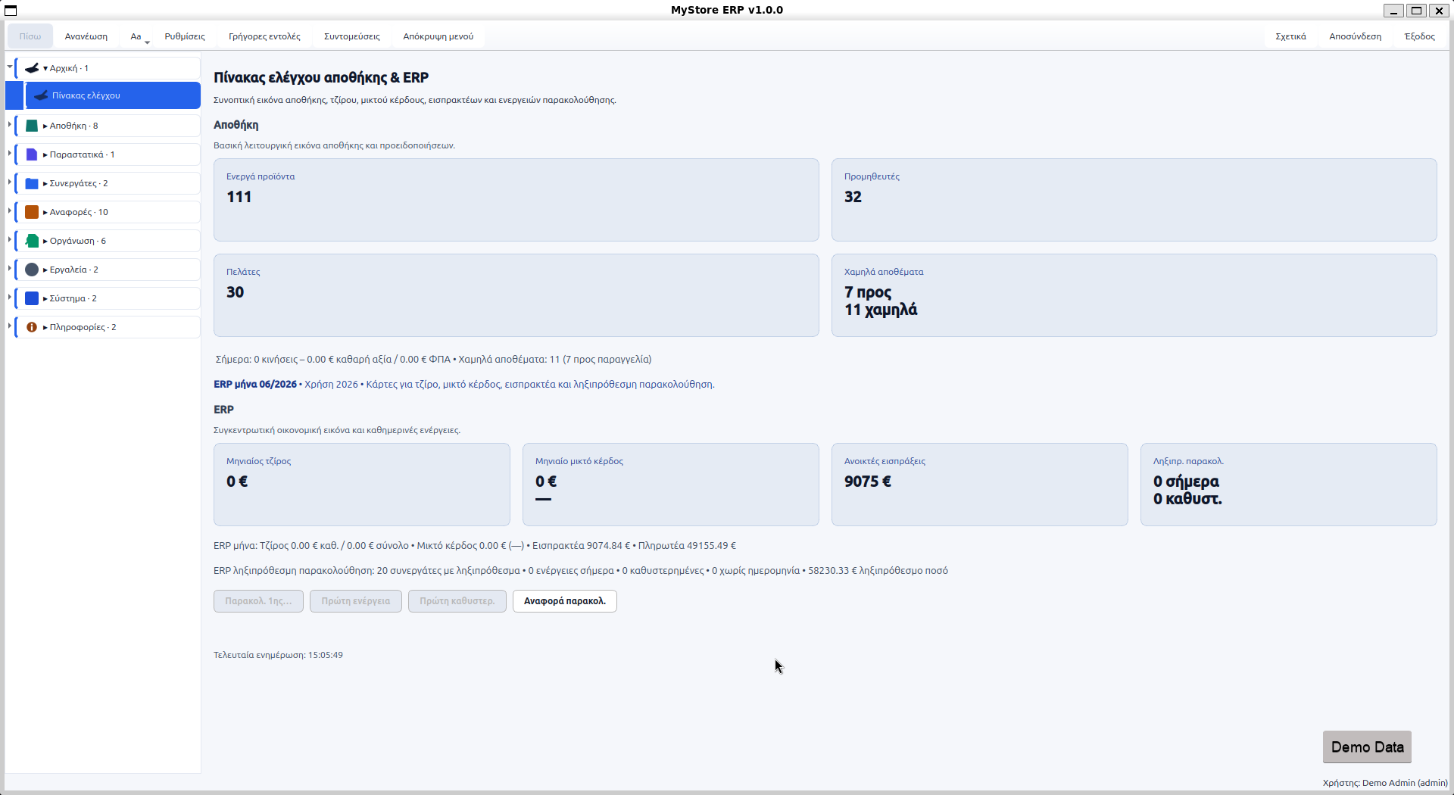Click the Πρώτη καθυστερ. button

click(x=457, y=601)
